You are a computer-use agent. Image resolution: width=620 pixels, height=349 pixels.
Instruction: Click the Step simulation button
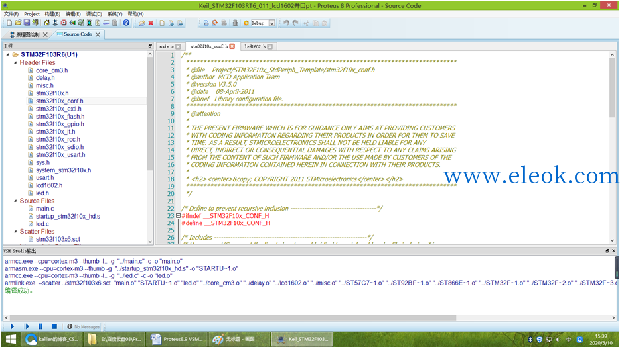[26, 326]
